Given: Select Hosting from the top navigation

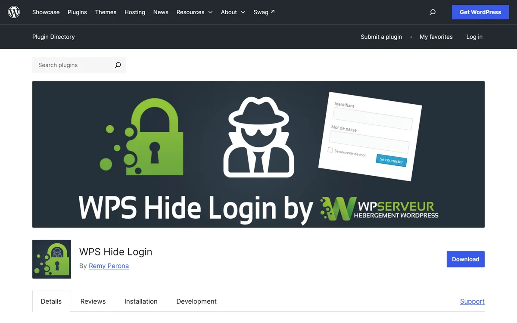Looking at the screenshot, I should point(135,12).
